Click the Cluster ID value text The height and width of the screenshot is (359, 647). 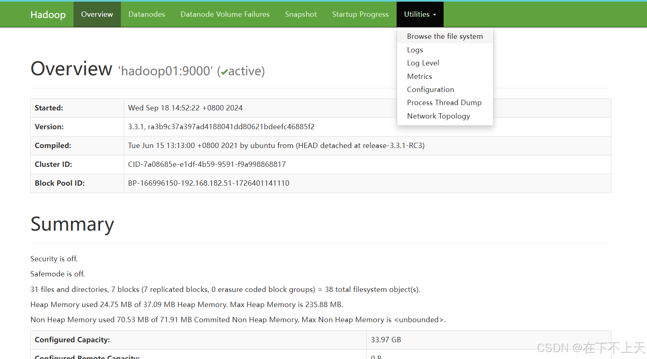tap(207, 164)
